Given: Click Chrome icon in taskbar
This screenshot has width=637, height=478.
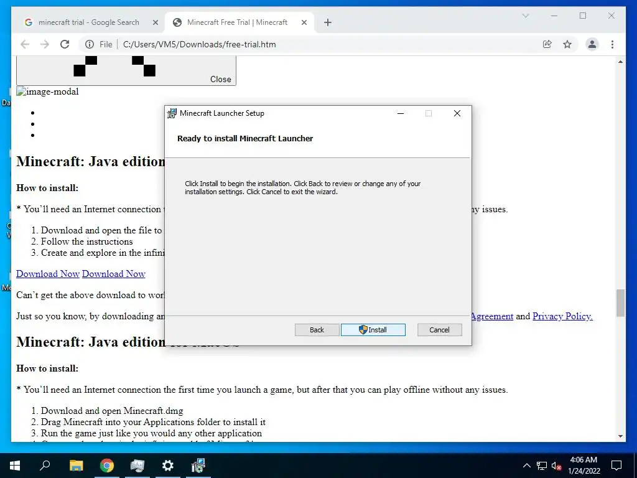Looking at the screenshot, I should [107, 466].
